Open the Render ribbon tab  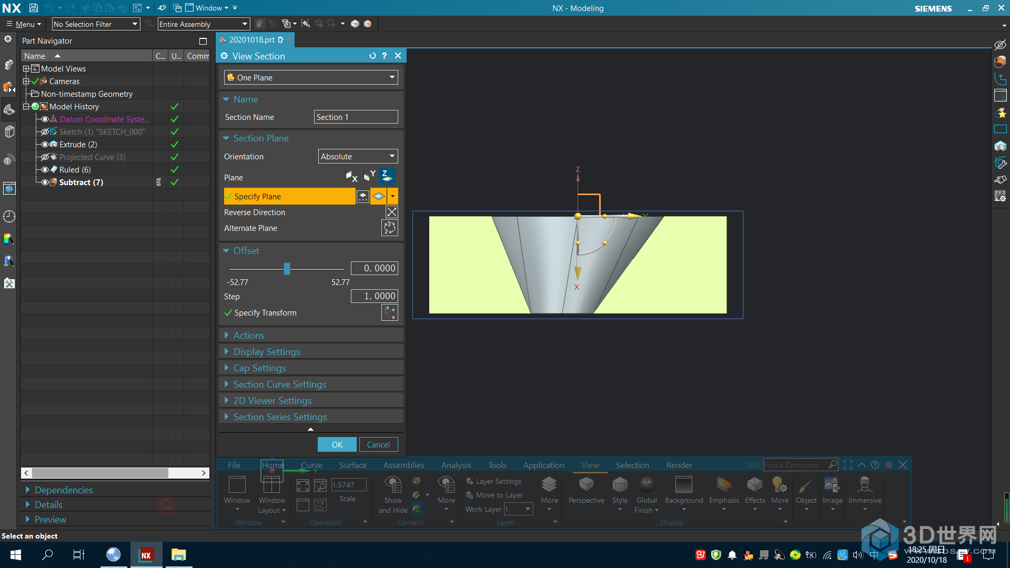[x=679, y=465]
